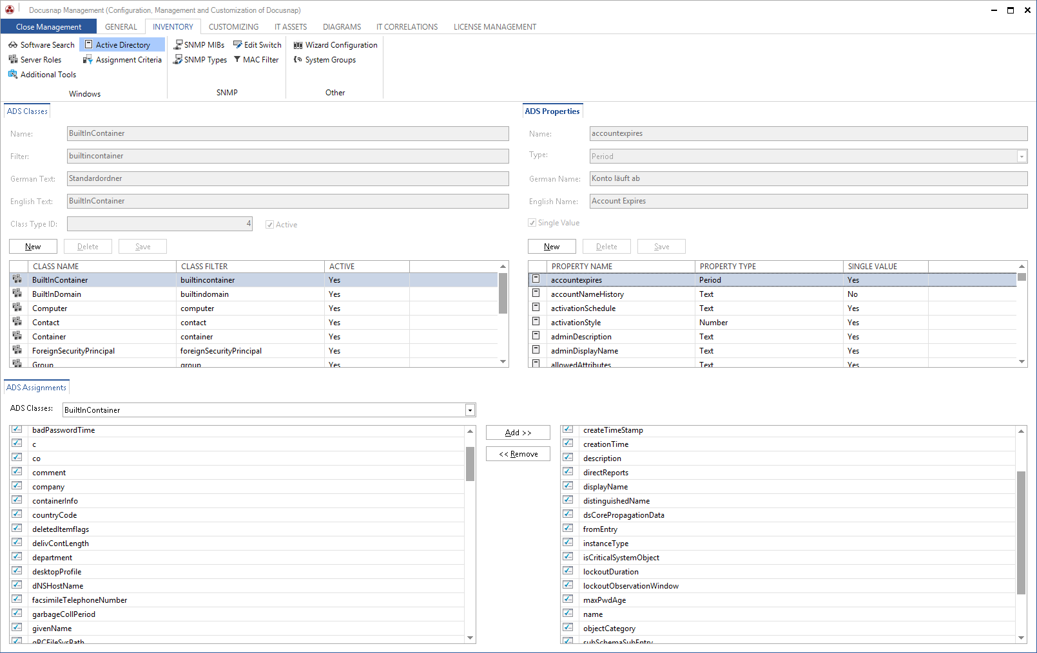Click the Container row class icon

point(17,336)
